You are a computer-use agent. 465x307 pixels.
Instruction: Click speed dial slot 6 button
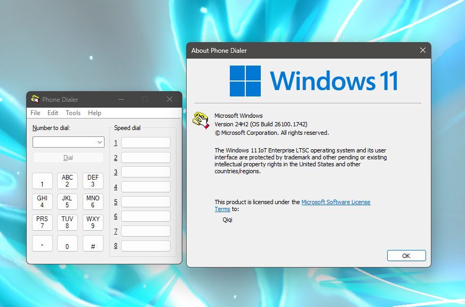[146, 216]
